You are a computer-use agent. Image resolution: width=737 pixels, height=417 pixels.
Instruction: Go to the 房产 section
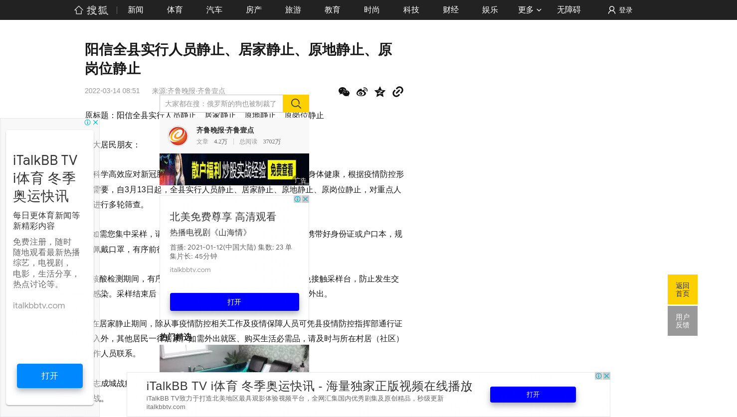click(254, 10)
